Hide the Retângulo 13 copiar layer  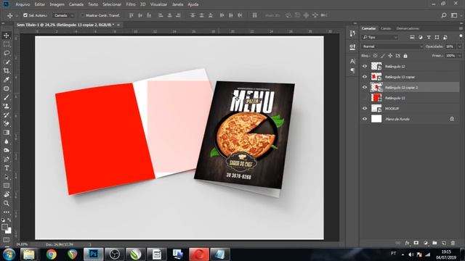point(365,77)
